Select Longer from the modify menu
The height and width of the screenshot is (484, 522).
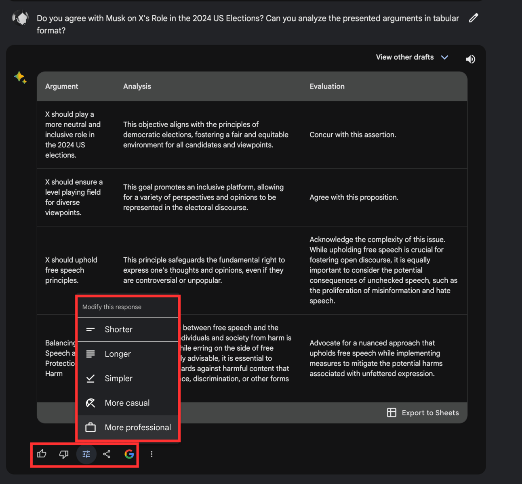128,354
